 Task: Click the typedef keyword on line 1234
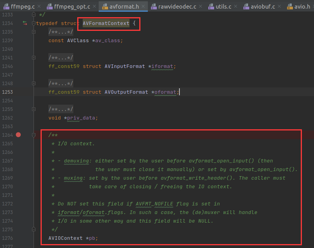coord(47,23)
